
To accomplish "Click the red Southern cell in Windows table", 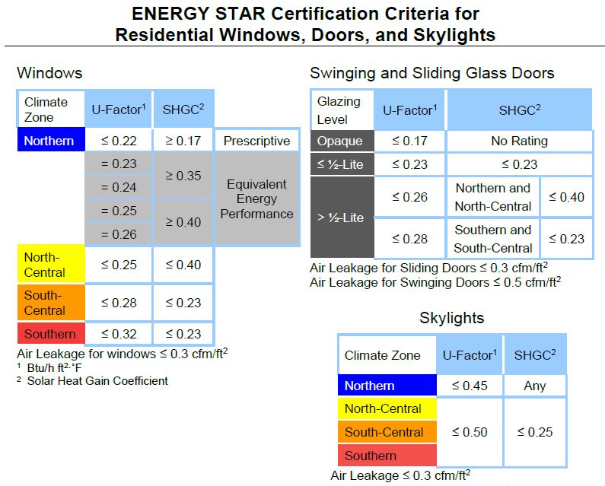I will pos(51,334).
